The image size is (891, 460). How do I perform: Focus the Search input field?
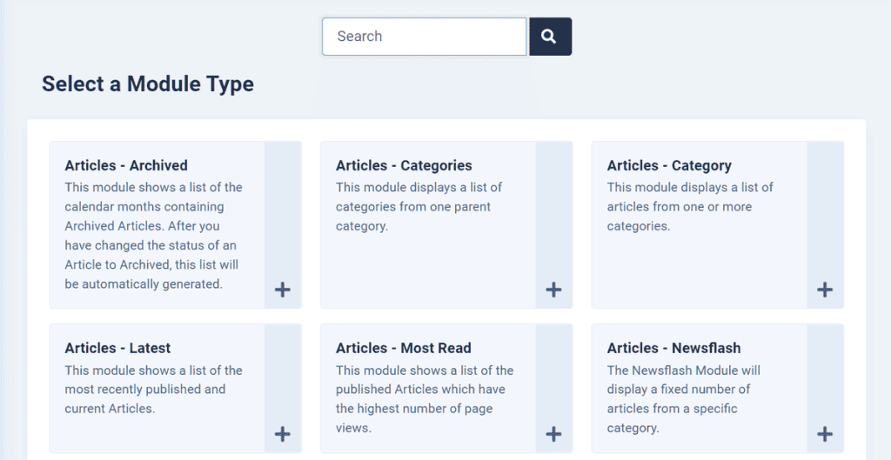(425, 37)
